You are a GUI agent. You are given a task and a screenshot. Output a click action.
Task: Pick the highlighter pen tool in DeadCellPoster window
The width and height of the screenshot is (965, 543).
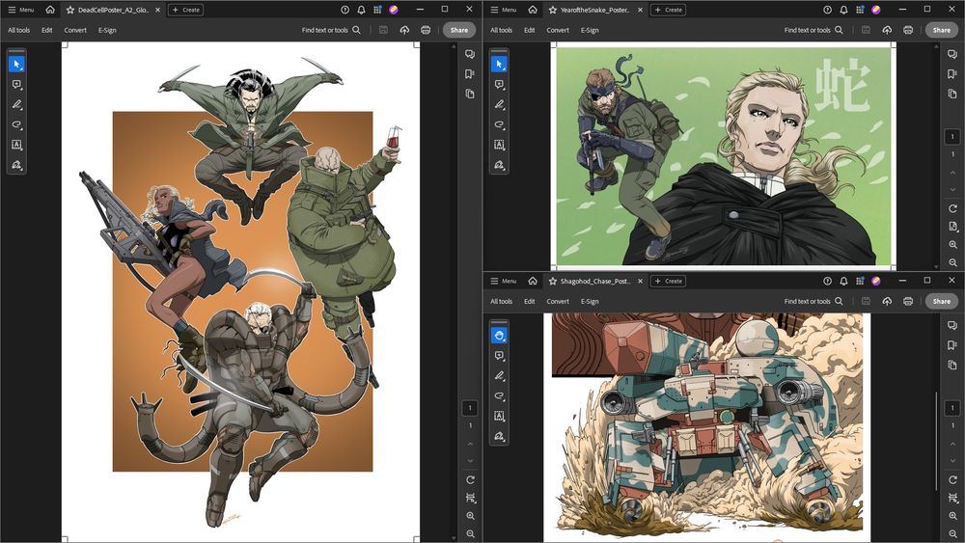(x=16, y=104)
